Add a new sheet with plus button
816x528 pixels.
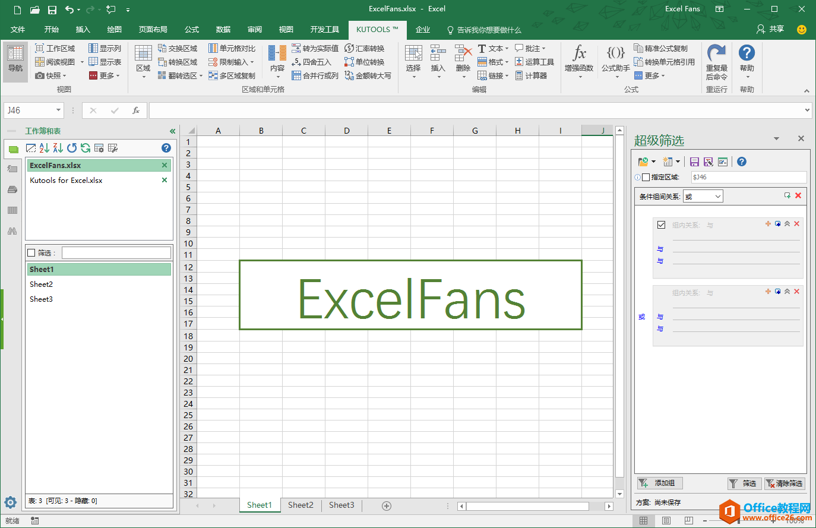(x=387, y=506)
